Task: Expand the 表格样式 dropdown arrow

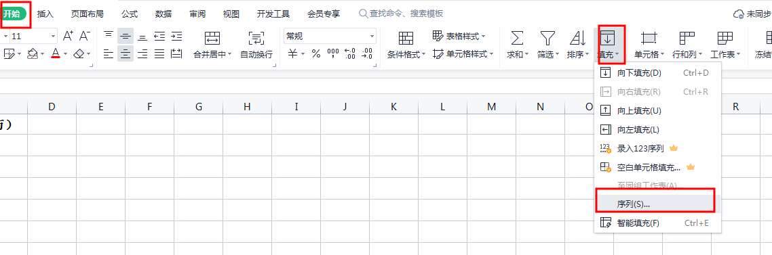Action: coord(484,37)
